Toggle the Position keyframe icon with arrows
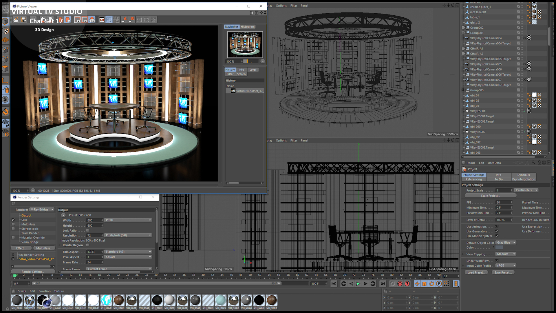The image size is (556, 313). tap(417, 284)
